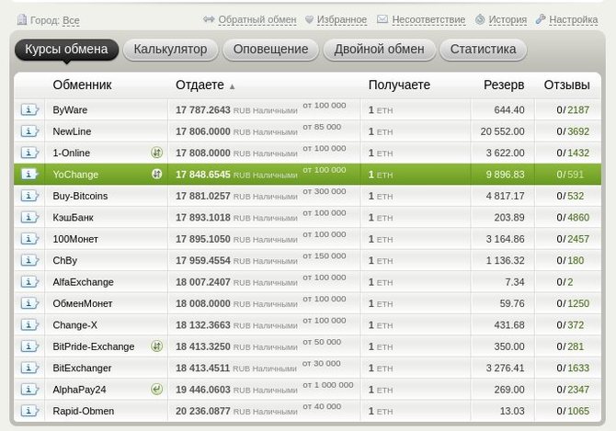The width and height of the screenshot is (616, 431).
Task: Sort by Обменник column header
Action: coord(82,85)
